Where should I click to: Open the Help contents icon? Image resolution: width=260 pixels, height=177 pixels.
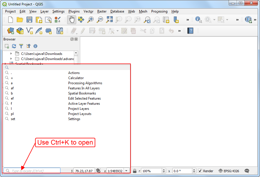pyautogui.click(x=190, y=31)
